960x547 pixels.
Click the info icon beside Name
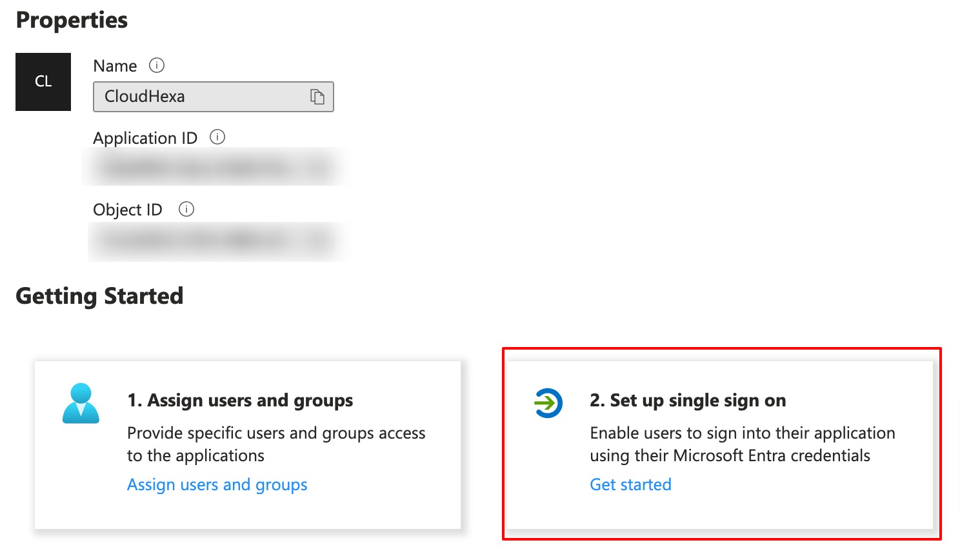click(157, 65)
